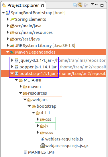Collapse the Maven Dependencies node

click(8, 52)
